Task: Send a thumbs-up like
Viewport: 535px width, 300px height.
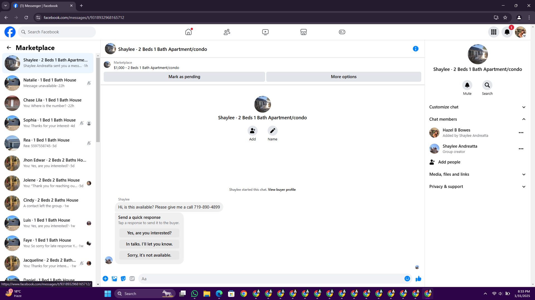Action: (418, 279)
